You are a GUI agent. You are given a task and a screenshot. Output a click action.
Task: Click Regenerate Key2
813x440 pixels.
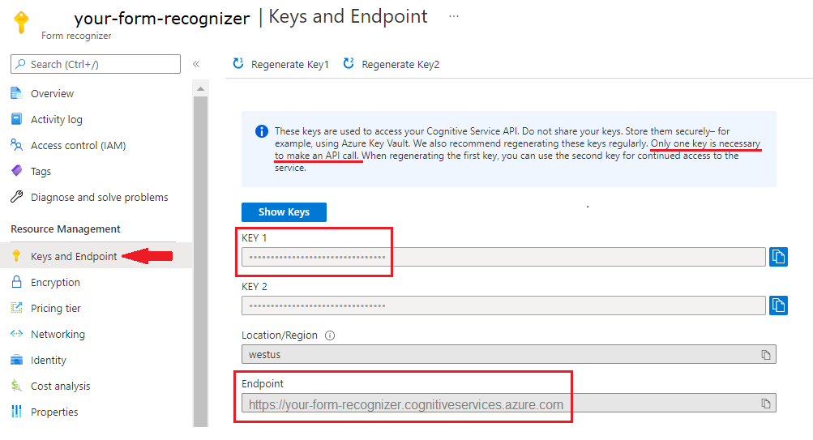(x=392, y=64)
